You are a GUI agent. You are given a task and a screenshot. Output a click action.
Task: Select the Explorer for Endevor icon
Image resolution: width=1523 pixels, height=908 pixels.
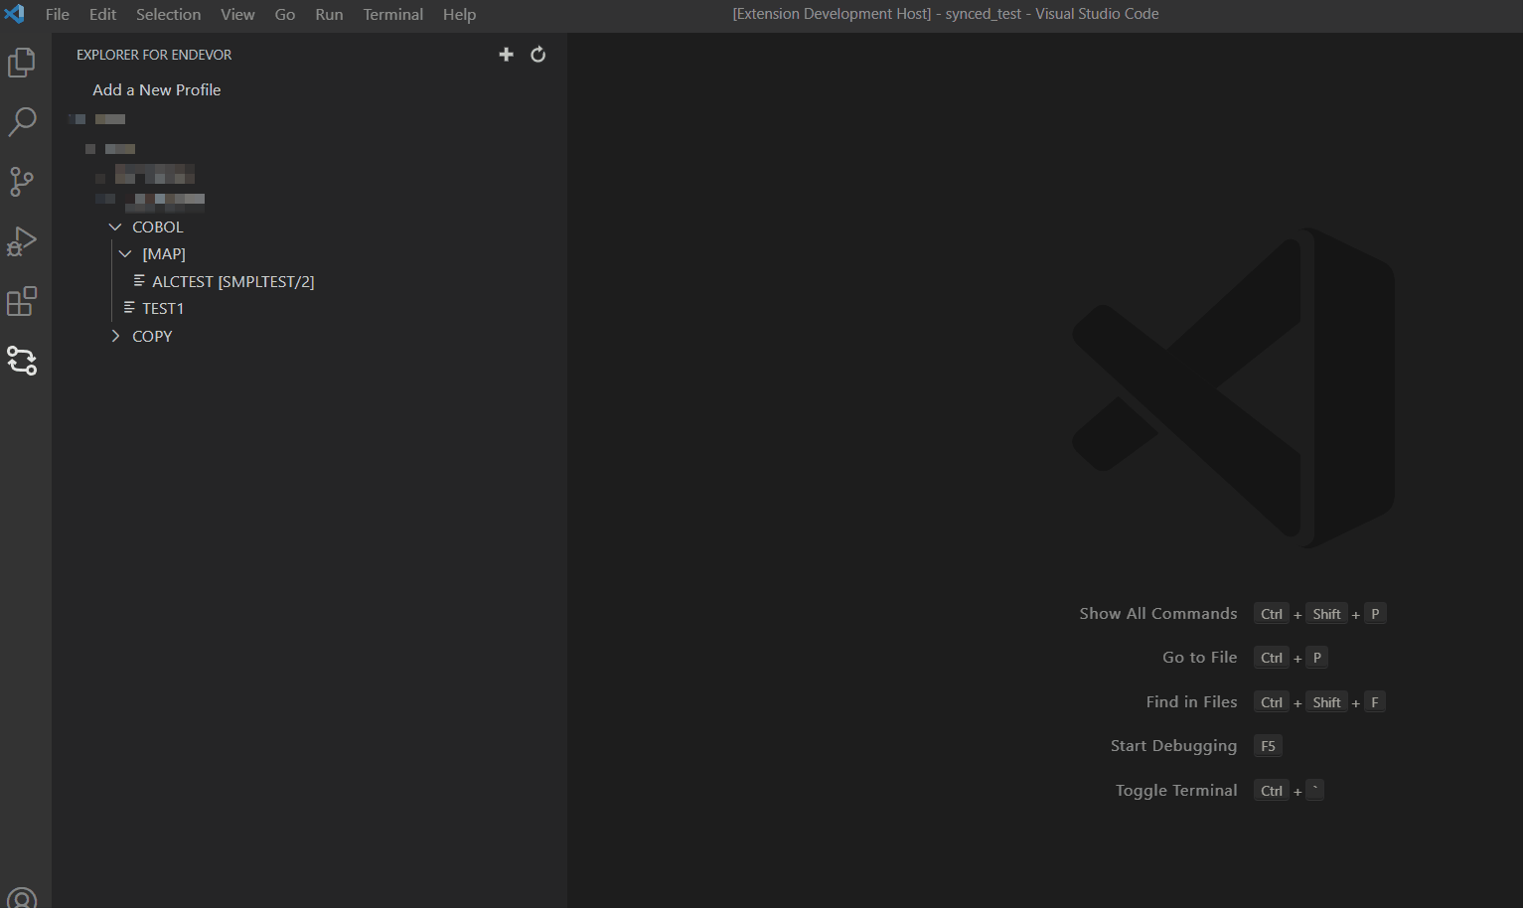tap(22, 361)
